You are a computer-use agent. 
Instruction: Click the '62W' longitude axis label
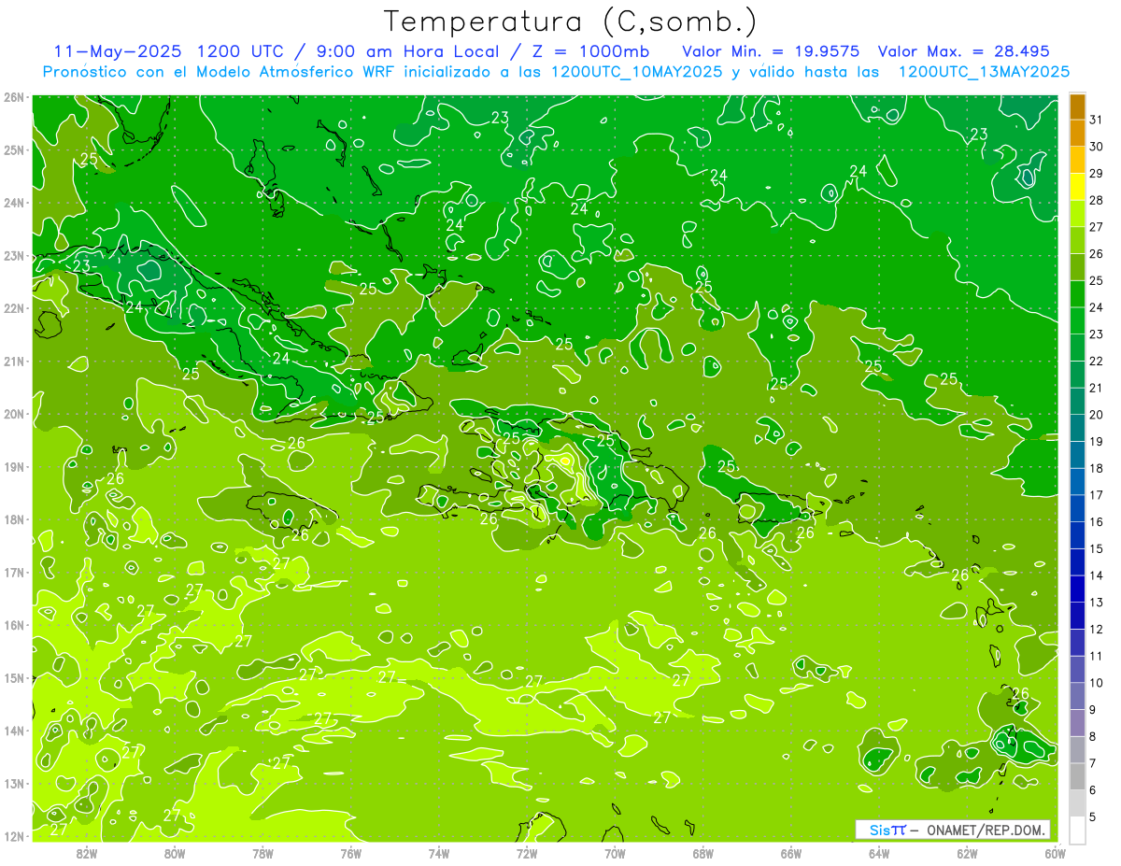coord(967,853)
